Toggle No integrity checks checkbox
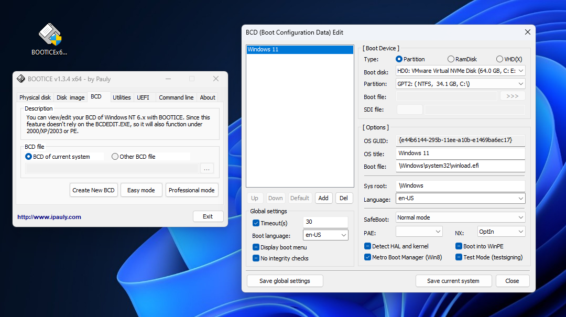 point(256,258)
